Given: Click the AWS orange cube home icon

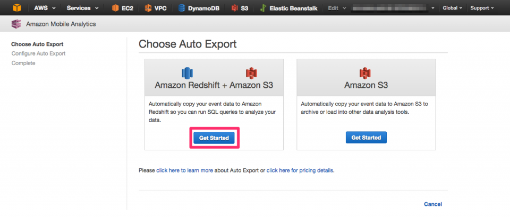Looking at the screenshot, I should tap(16, 8).
